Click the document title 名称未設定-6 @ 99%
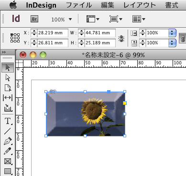 (113, 55)
